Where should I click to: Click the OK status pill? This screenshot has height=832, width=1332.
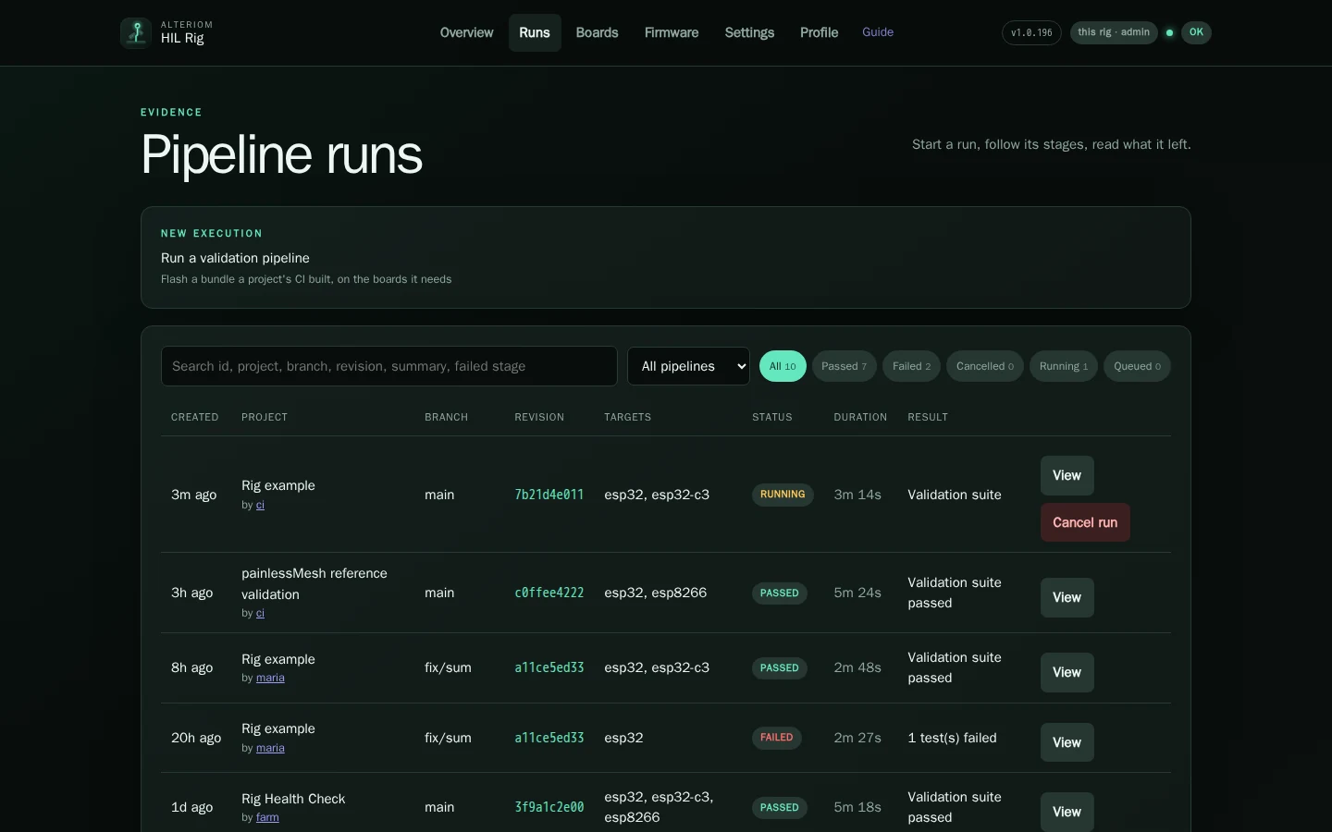pyautogui.click(x=1196, y=32)
